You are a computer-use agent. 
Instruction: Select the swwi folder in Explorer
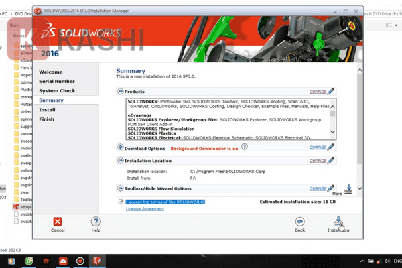coord(22,192)
